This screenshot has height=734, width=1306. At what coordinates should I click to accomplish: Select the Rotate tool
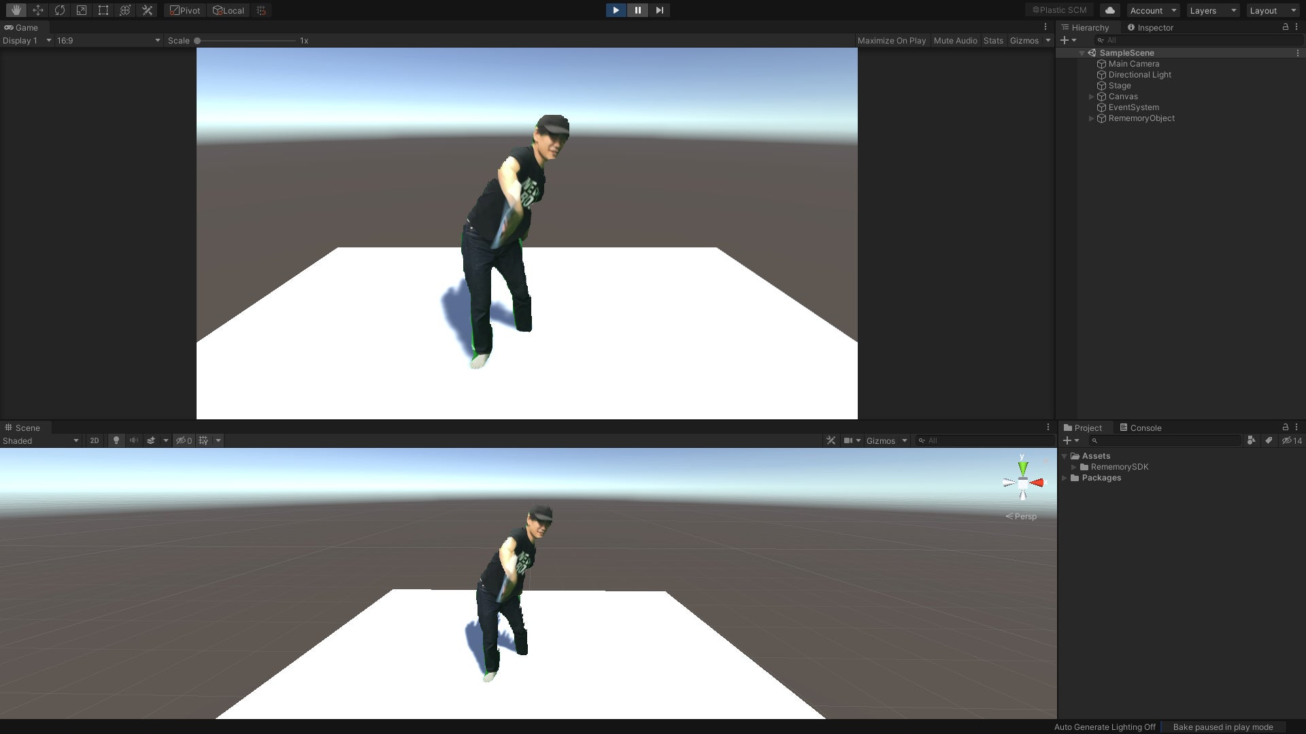pyautogui.click(x=59, y=10)
